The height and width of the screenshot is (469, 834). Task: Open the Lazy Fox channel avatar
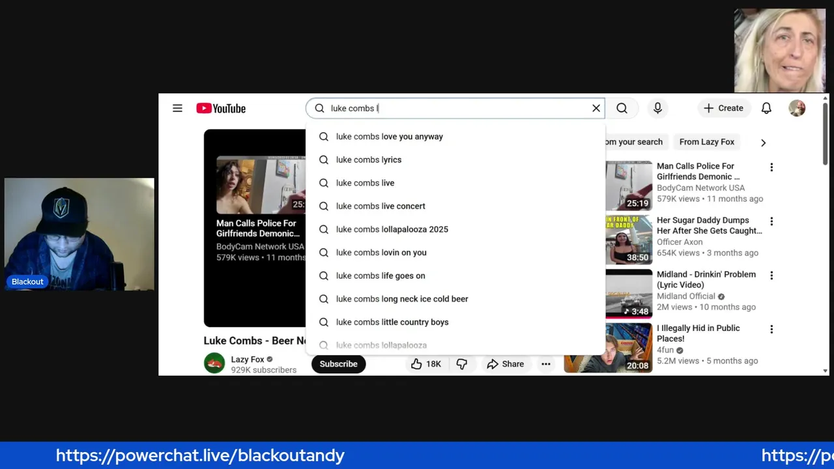[214, 363]
